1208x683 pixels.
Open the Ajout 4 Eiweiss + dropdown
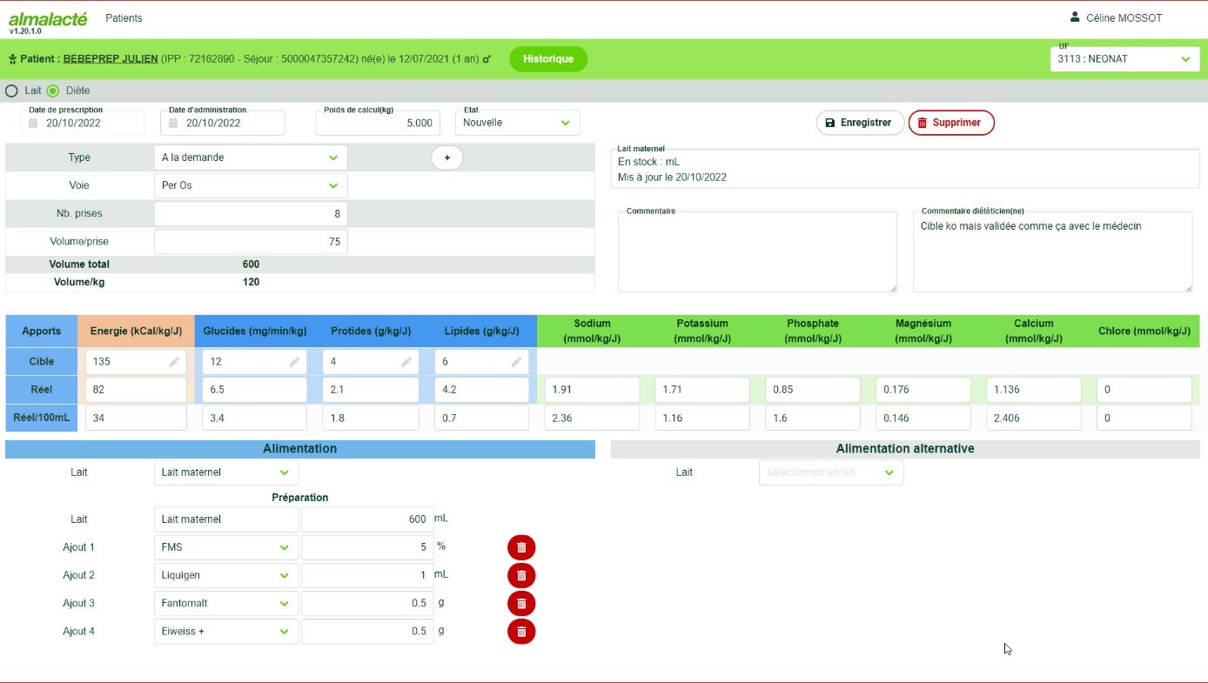(x=226, y=631)
